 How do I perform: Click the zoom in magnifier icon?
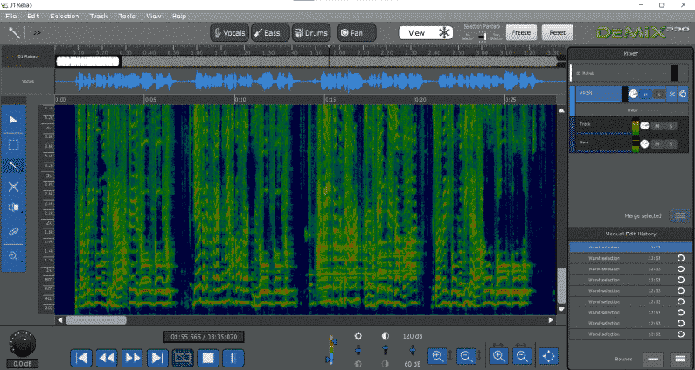pos(437,355)
